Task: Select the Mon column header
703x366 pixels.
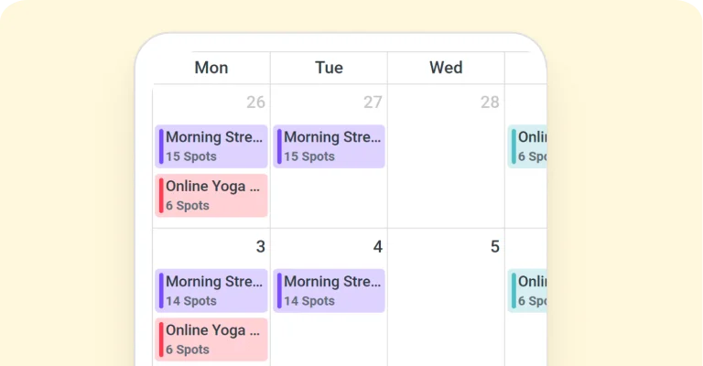Action: point(211,68)
